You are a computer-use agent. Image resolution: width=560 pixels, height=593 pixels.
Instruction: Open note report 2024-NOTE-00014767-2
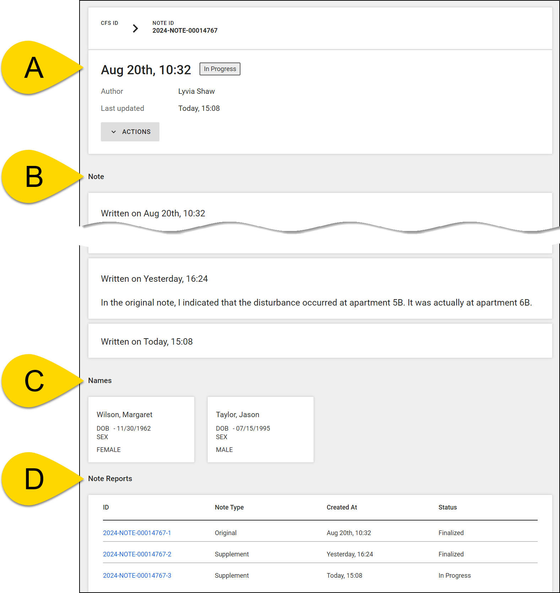click(x=137, y=554)
